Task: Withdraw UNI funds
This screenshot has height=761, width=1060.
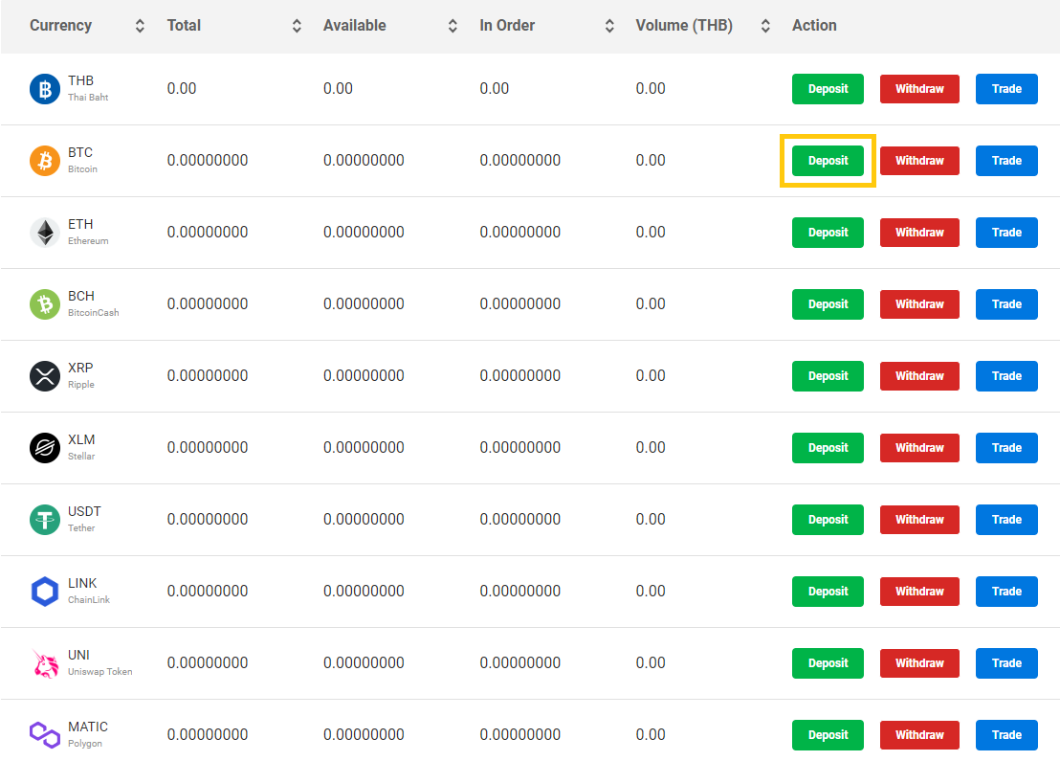Action: (x=919, y=663)
